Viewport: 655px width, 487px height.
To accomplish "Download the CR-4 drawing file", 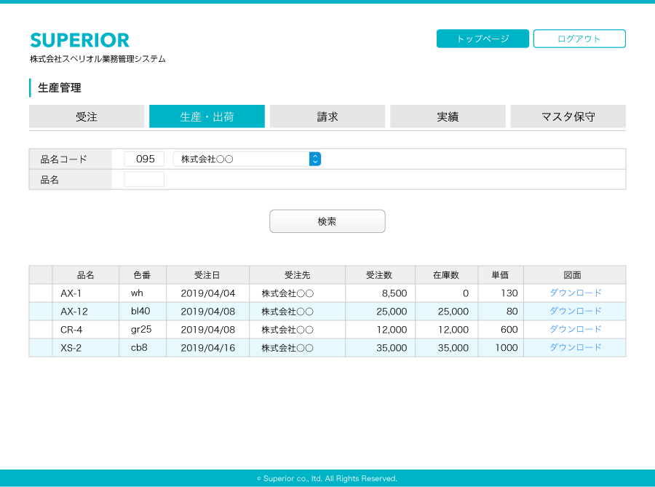I will 575,329.
